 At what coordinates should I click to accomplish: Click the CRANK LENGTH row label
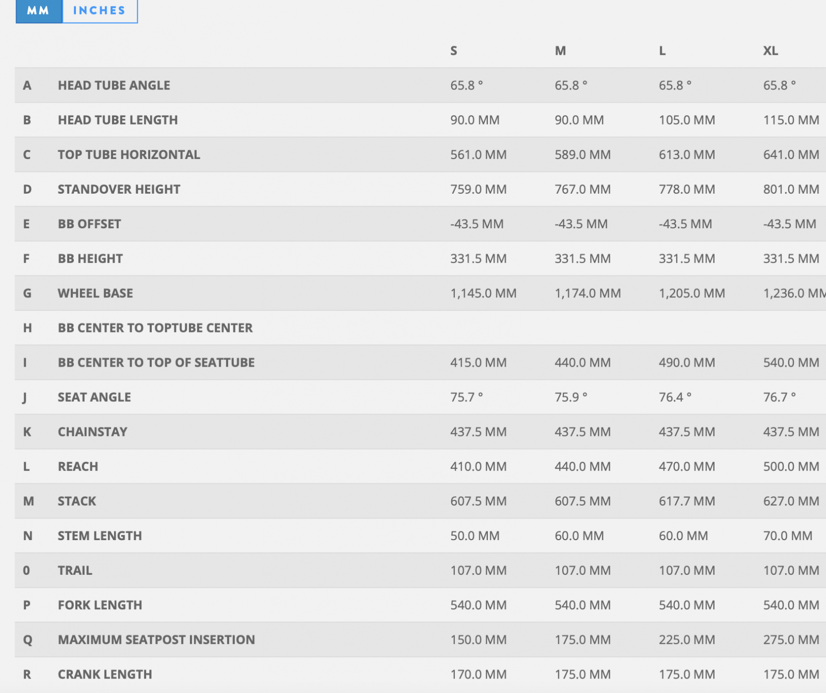[105, 674]
